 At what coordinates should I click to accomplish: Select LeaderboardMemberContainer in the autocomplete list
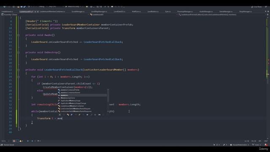82,106
